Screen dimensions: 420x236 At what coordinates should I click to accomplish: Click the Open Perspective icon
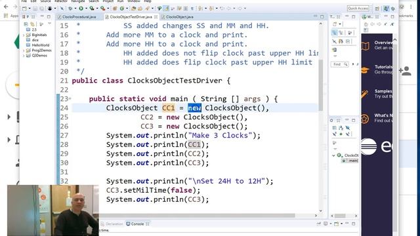pyautogui.click(x=377, y=9)
